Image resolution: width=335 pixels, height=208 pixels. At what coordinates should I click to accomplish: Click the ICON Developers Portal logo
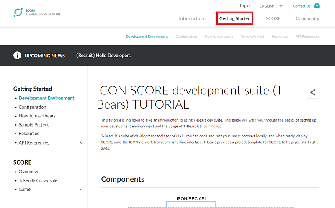tap(37, 13)
